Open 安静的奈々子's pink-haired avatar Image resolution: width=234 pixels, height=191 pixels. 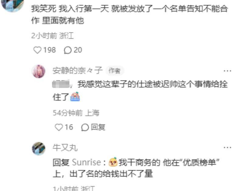coord(39,71)
